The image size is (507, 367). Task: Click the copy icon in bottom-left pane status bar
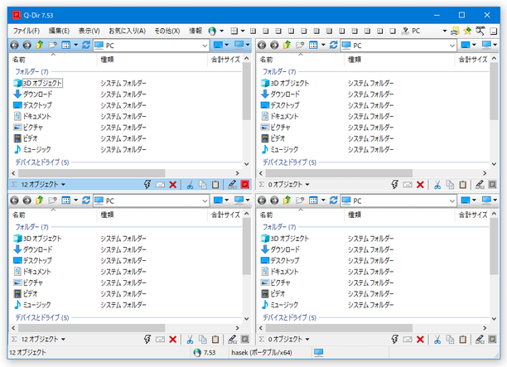tap(203, 339)
